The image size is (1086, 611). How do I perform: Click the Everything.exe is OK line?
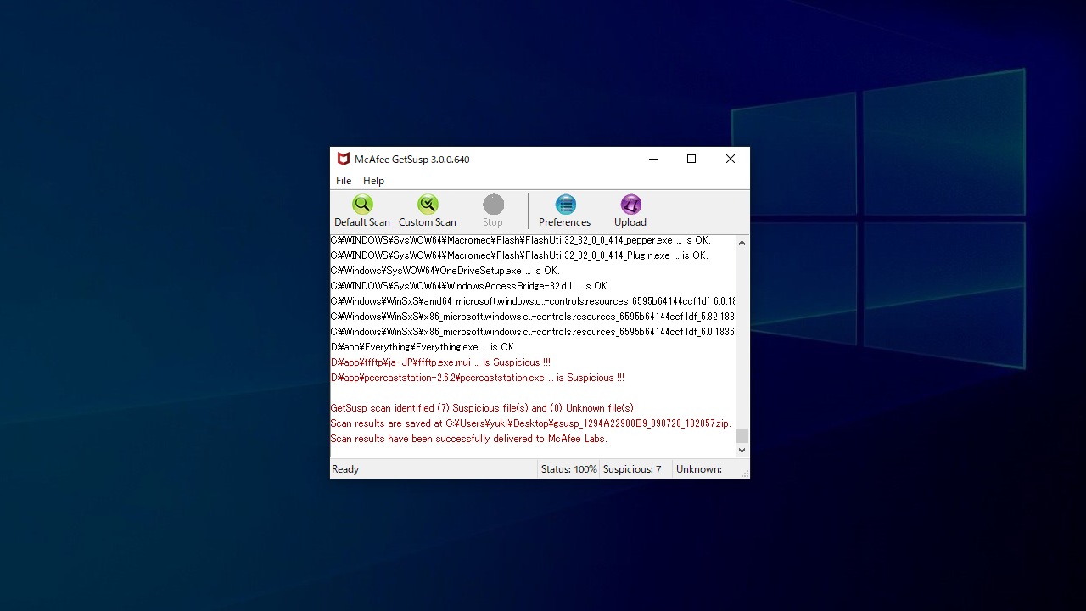[x=423, y=347]
